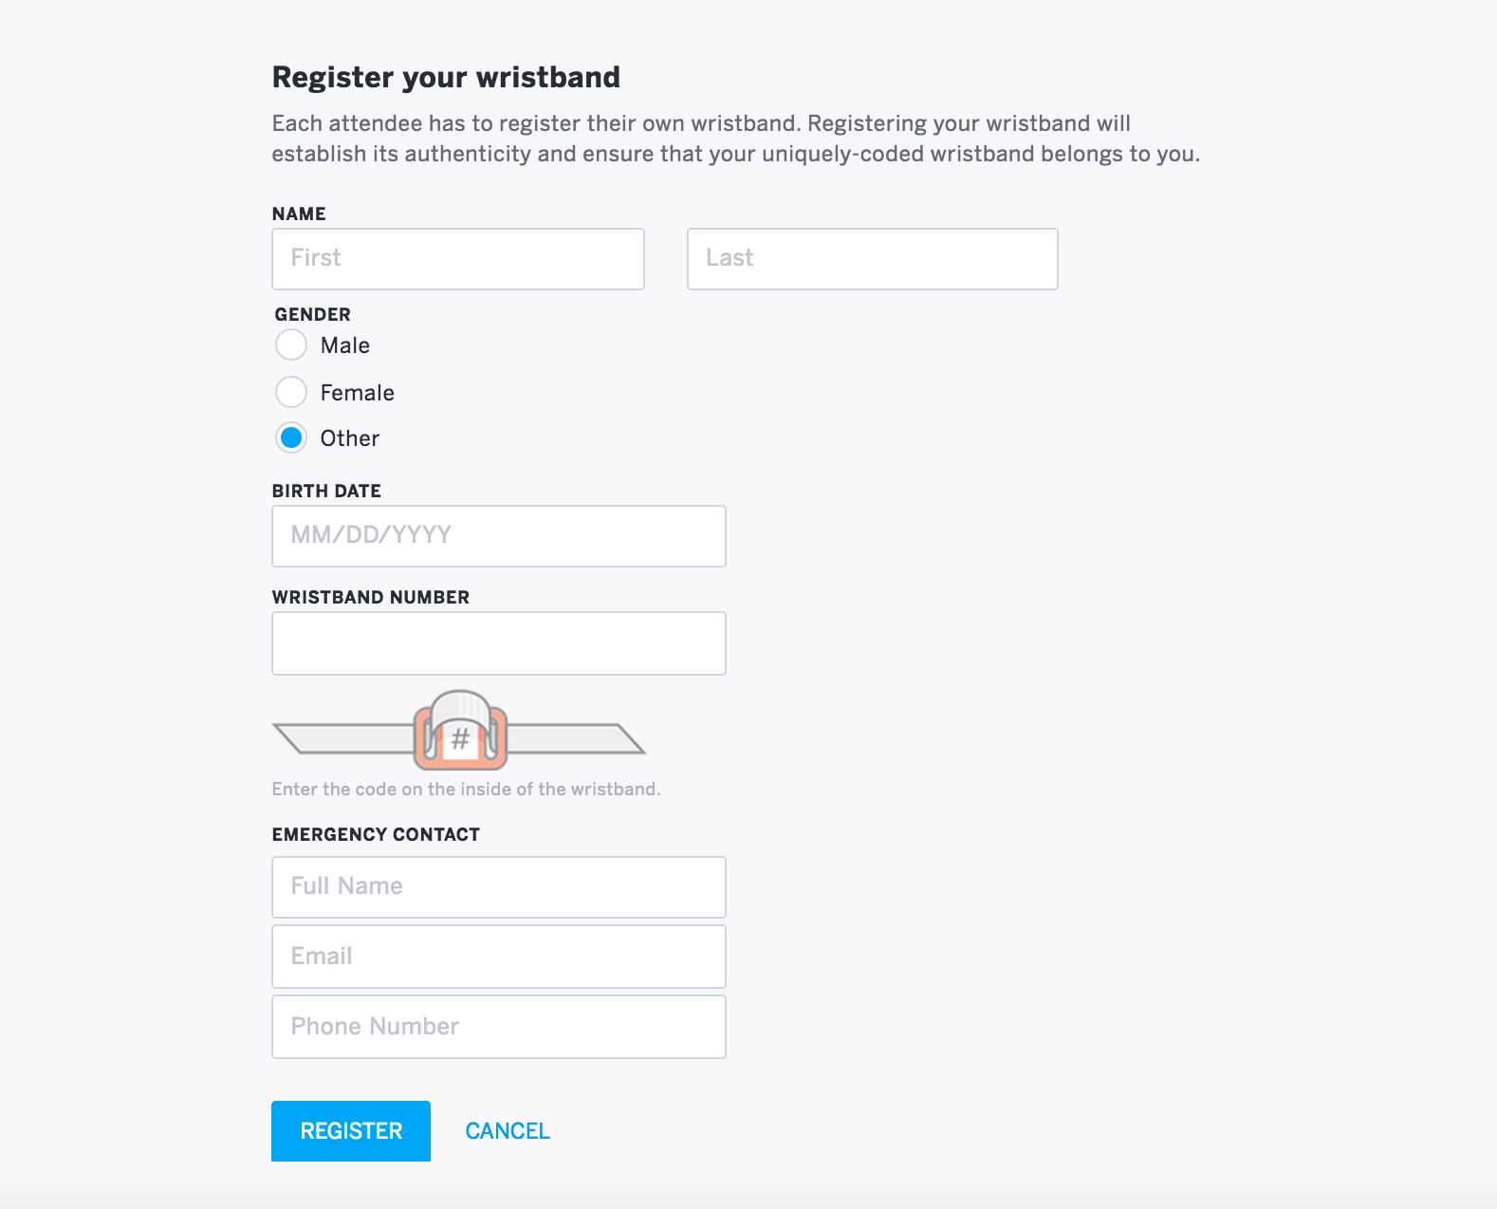The image size is (1497, 1209).
Task: Click the First name input field
Action: click(458, 259)
